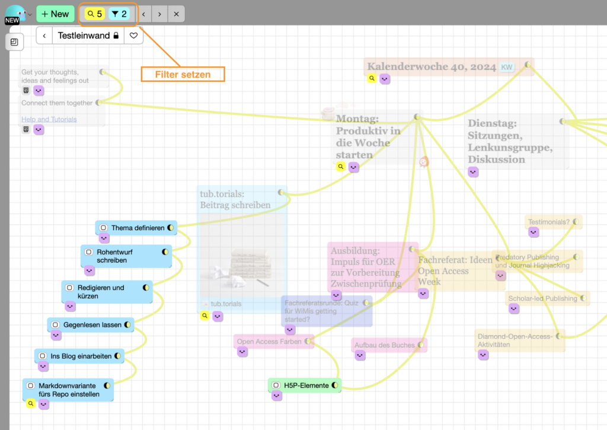
Task: Click the New button
Action: pyautogui.click(x=55, y=14)
